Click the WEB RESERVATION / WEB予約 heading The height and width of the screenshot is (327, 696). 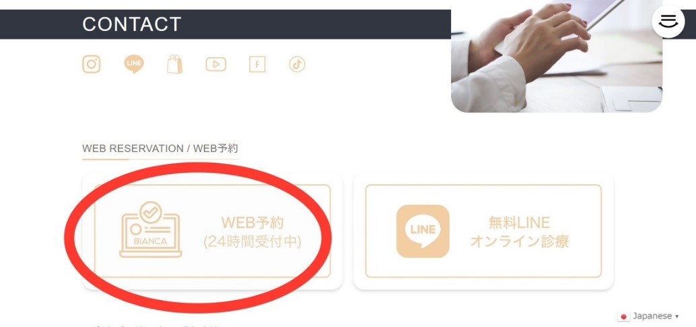[x=160, y=148]
